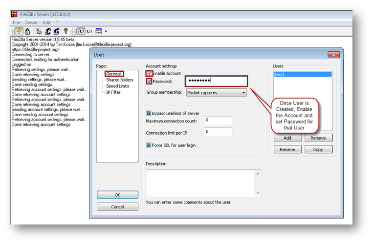Confirm the dialog with OK
Viewport: 373px width, 245px height.
(x=117, y=195)
